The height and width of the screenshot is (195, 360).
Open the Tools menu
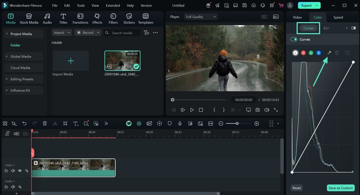[x=81, y=6]
